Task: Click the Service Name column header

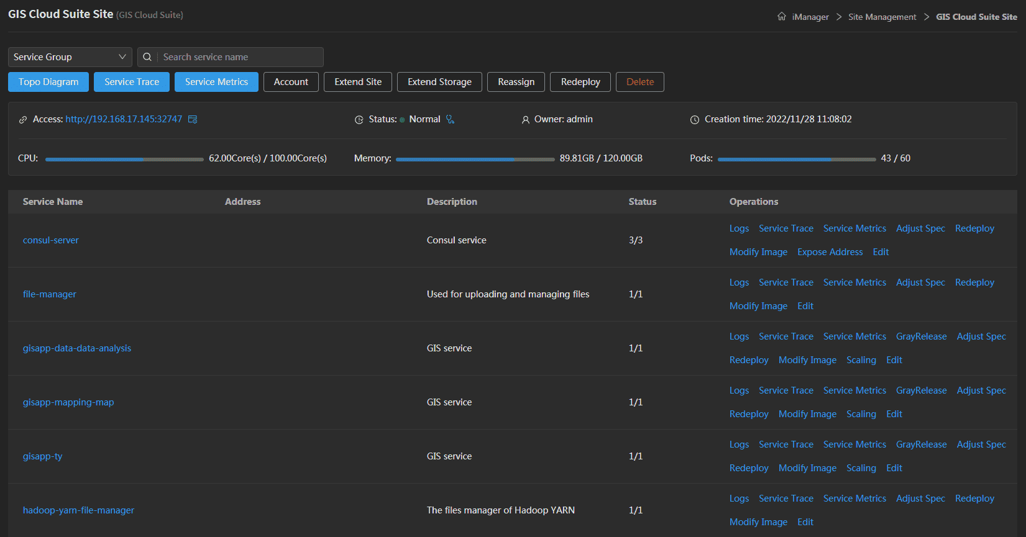Action: tap(53, 202)
